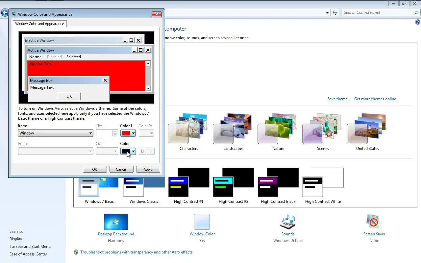Click the Cancel button
This screenshot has width=421, height=263.
click(x=121, y=169)
